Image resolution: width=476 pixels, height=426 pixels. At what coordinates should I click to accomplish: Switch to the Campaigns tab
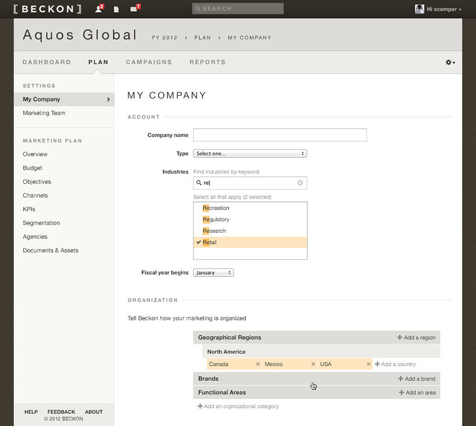click(x=149, y=62)
